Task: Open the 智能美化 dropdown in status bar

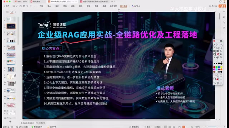Action: coord(135,127)
